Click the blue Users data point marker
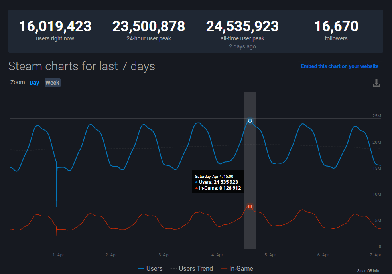The width and height of the screenshot is (392, 274). click(x=250, y=121)
